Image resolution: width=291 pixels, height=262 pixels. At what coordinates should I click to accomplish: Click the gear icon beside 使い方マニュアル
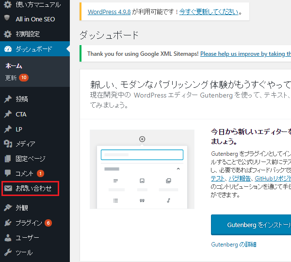[x=8, y=4]
